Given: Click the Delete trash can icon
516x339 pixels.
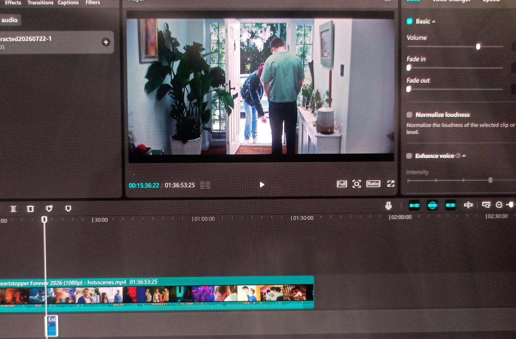Looking at the screenshot, I should [x=30, y=209].
